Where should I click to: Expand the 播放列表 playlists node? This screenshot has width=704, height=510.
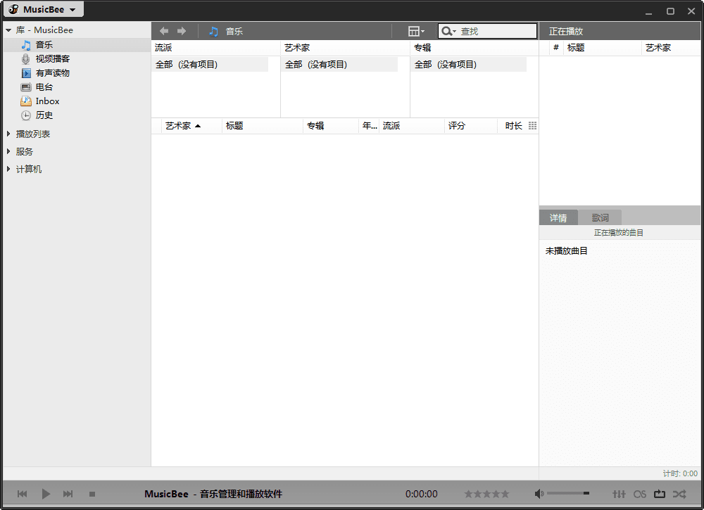8,134
